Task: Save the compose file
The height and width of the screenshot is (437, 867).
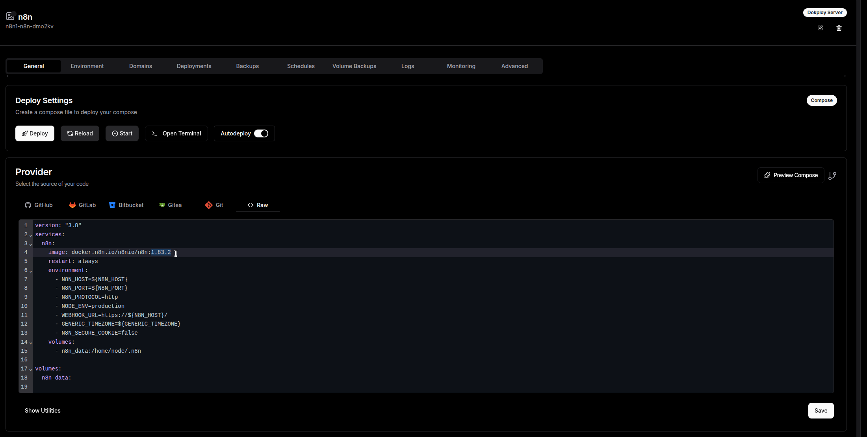Action: (x=821, y=411)
